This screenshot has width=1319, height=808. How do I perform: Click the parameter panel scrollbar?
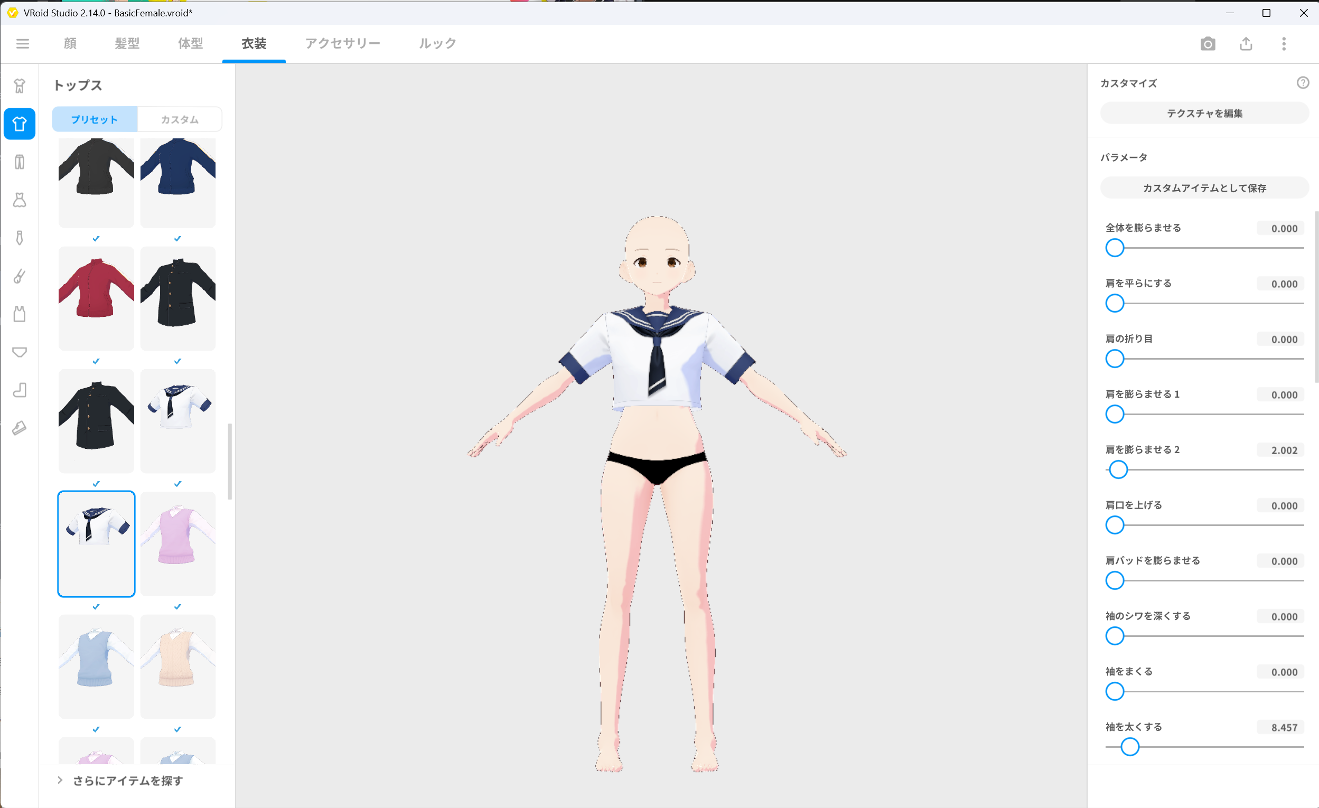[1316, 297]
